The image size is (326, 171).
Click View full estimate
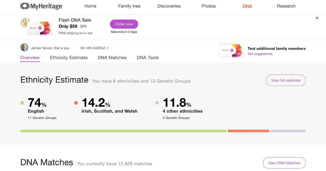point(286,80)
